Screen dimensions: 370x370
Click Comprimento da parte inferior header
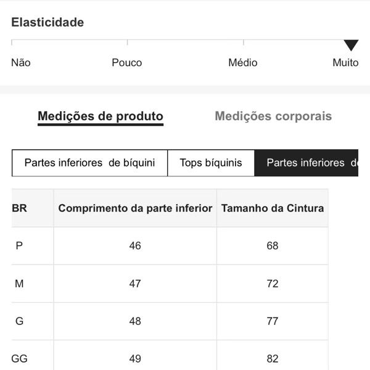coord(135,208)
